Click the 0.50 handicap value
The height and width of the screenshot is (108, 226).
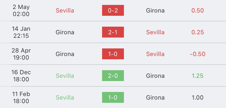pos(198,11)
